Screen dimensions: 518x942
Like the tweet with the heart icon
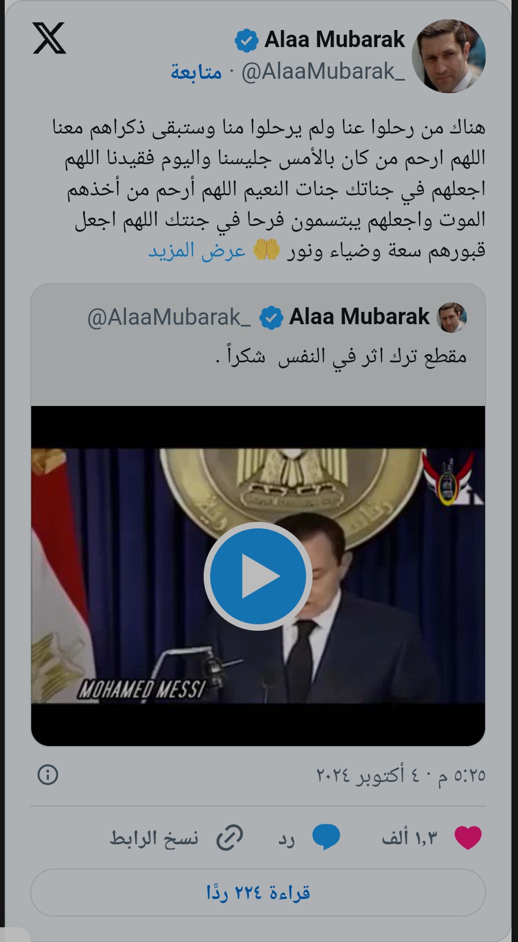click(469, 837)
